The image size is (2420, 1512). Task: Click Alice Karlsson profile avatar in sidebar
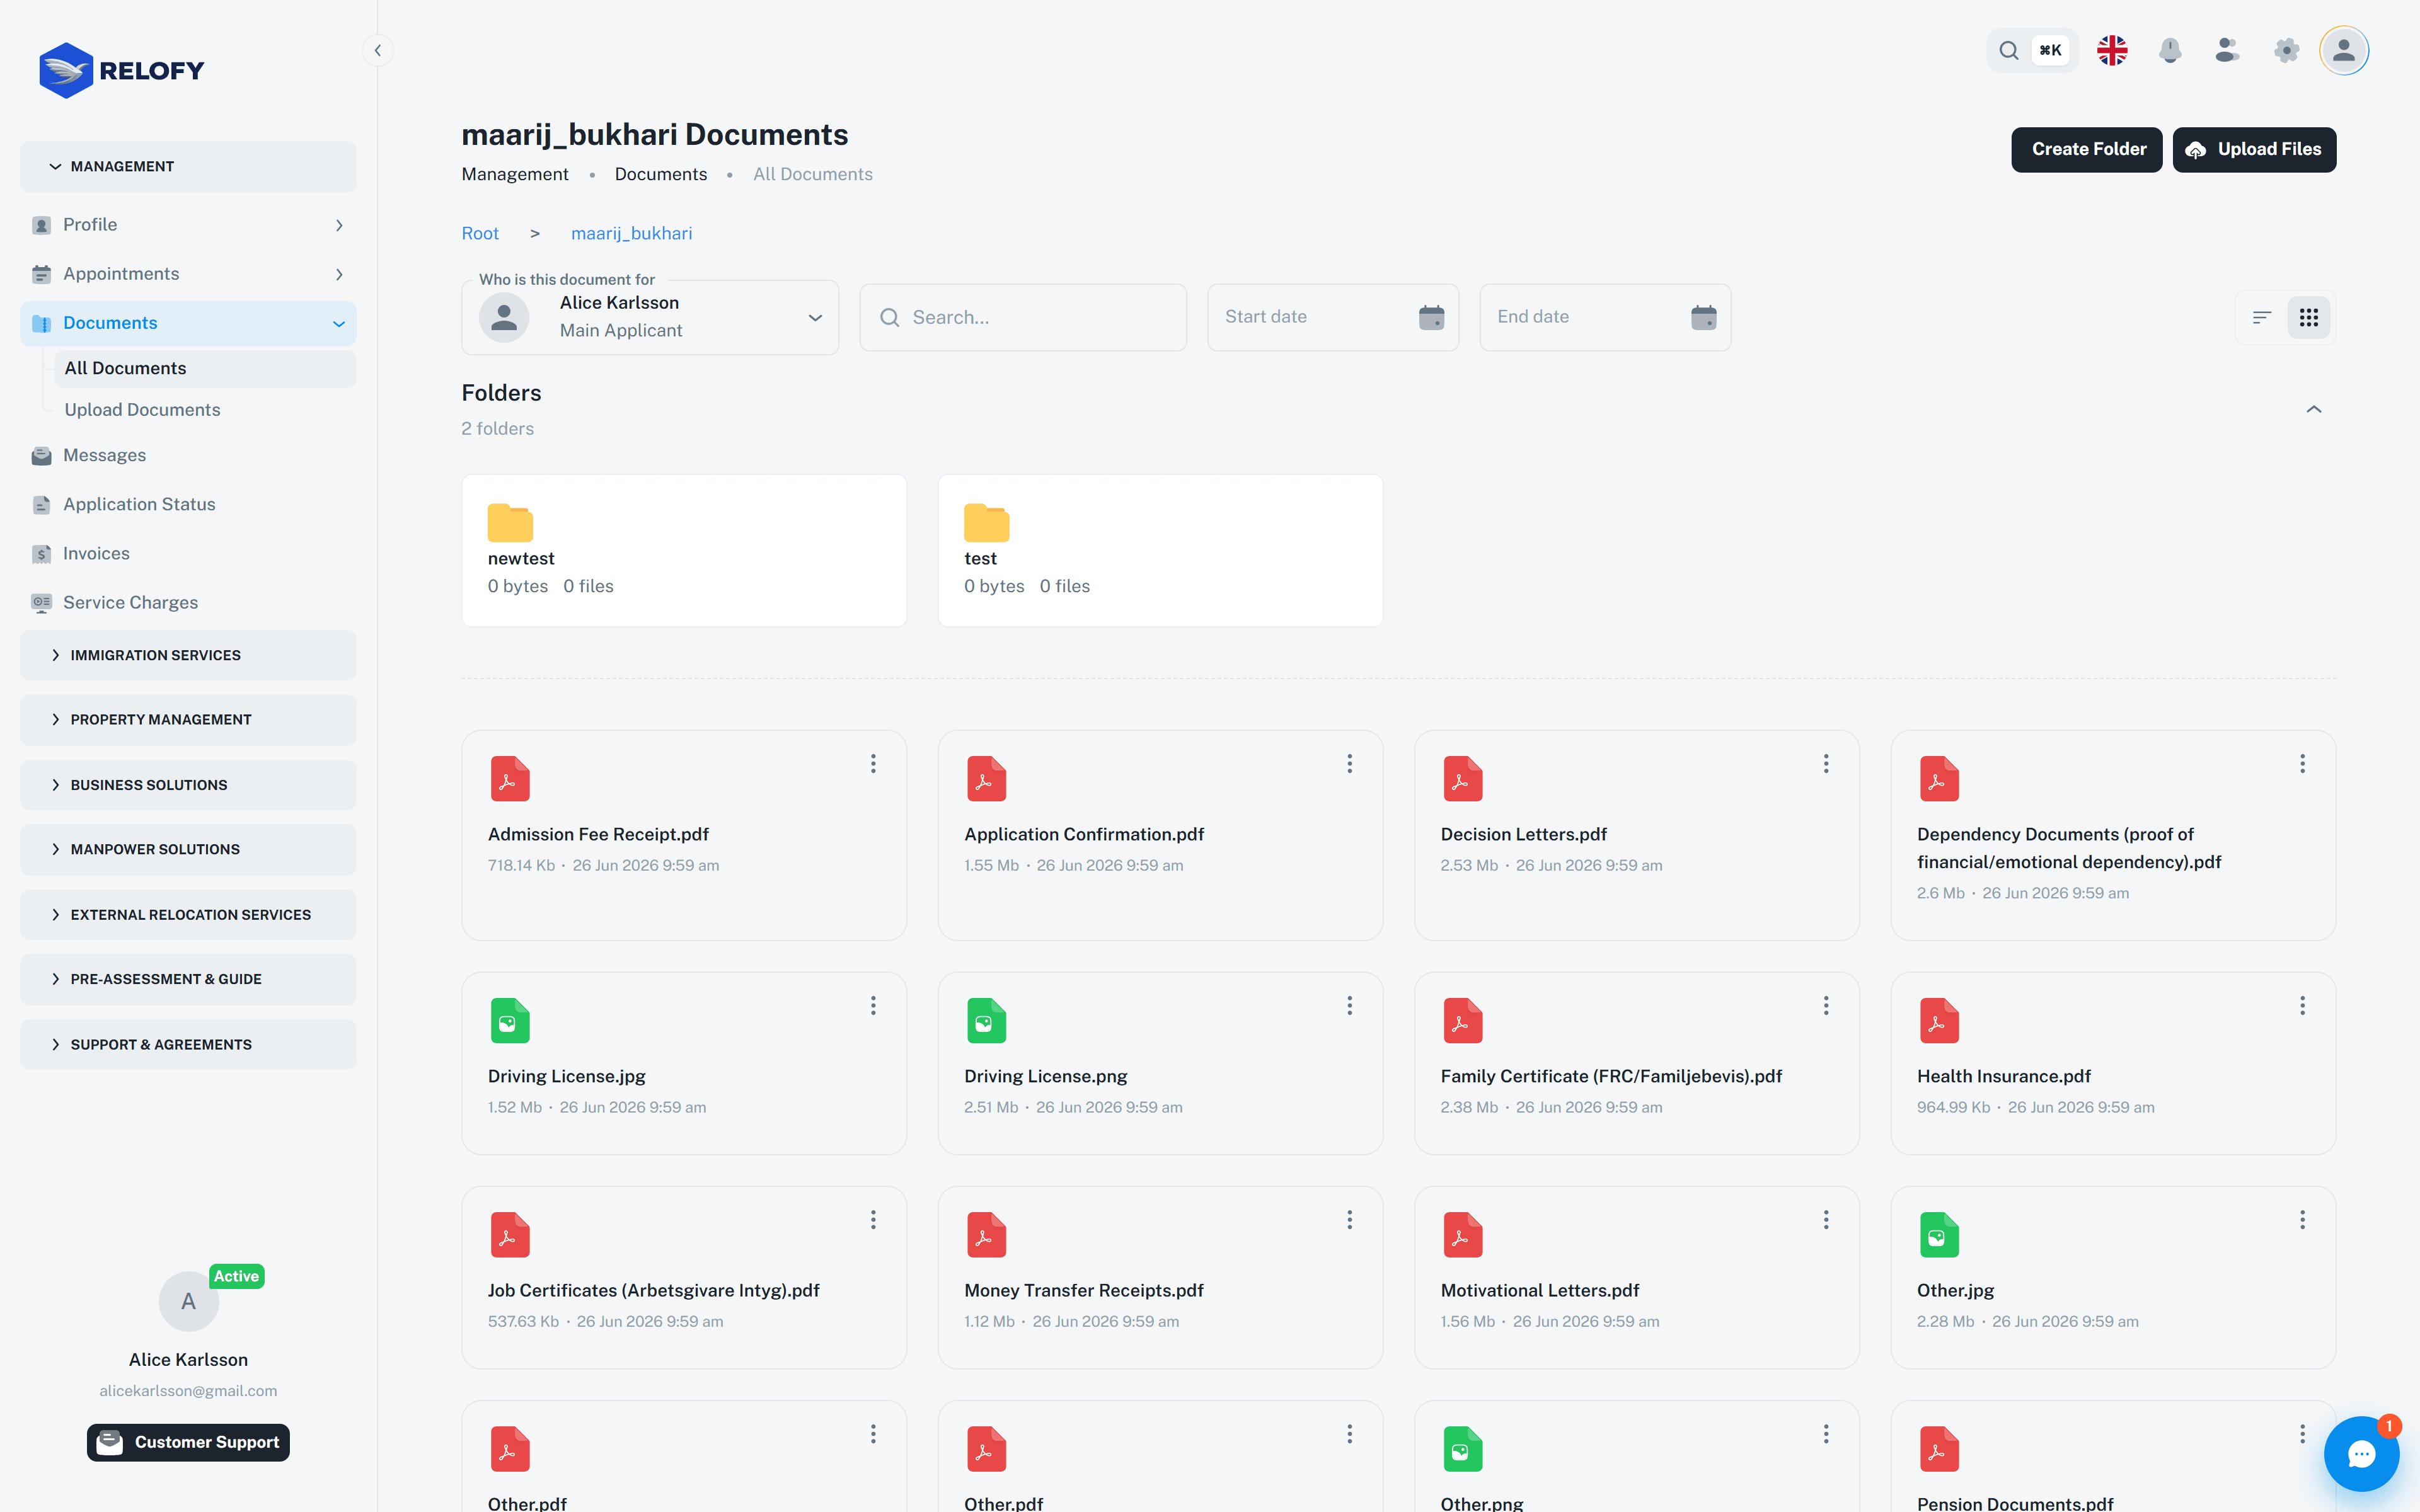pyautogui.click(x=188, y=1301)
